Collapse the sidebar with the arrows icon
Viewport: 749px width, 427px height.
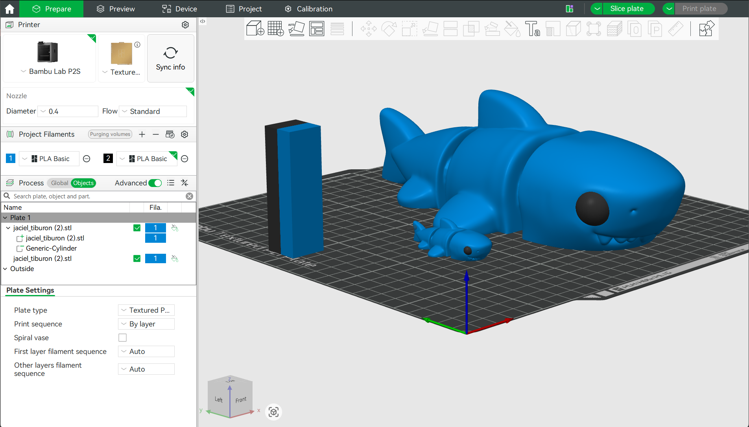coord(203,22)
